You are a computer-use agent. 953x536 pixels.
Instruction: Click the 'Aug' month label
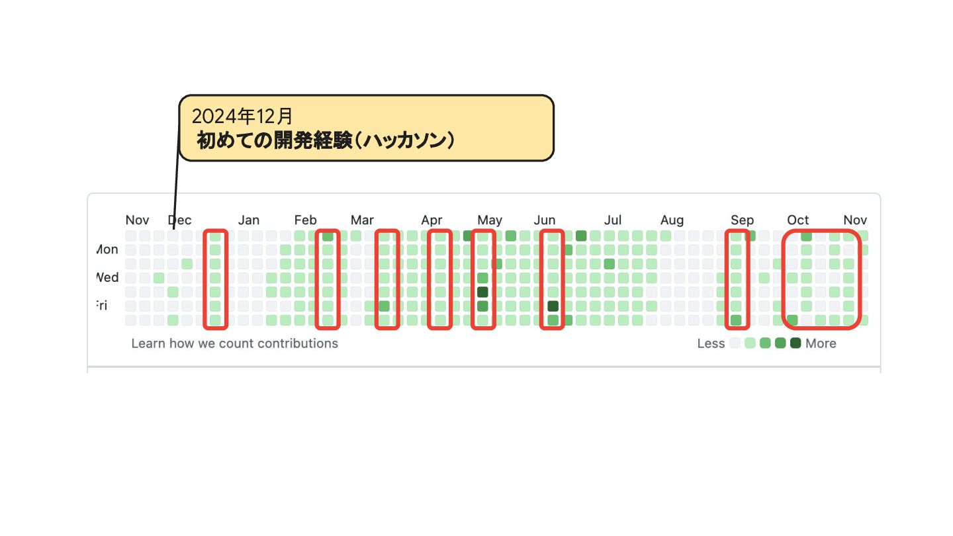[x=672, y=220]
